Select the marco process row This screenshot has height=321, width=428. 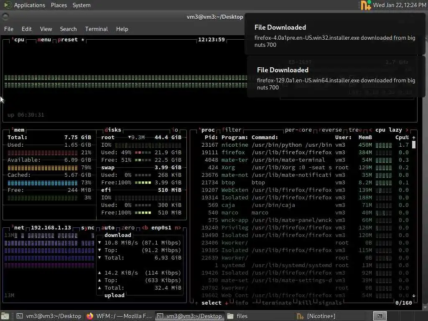pos(305,213)
